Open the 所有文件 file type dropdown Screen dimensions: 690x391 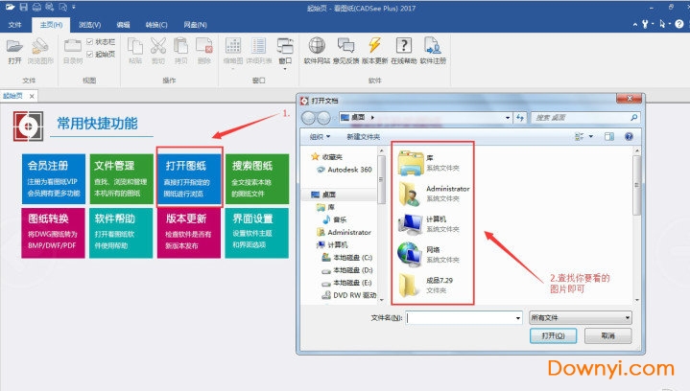[x=581, y=317]
